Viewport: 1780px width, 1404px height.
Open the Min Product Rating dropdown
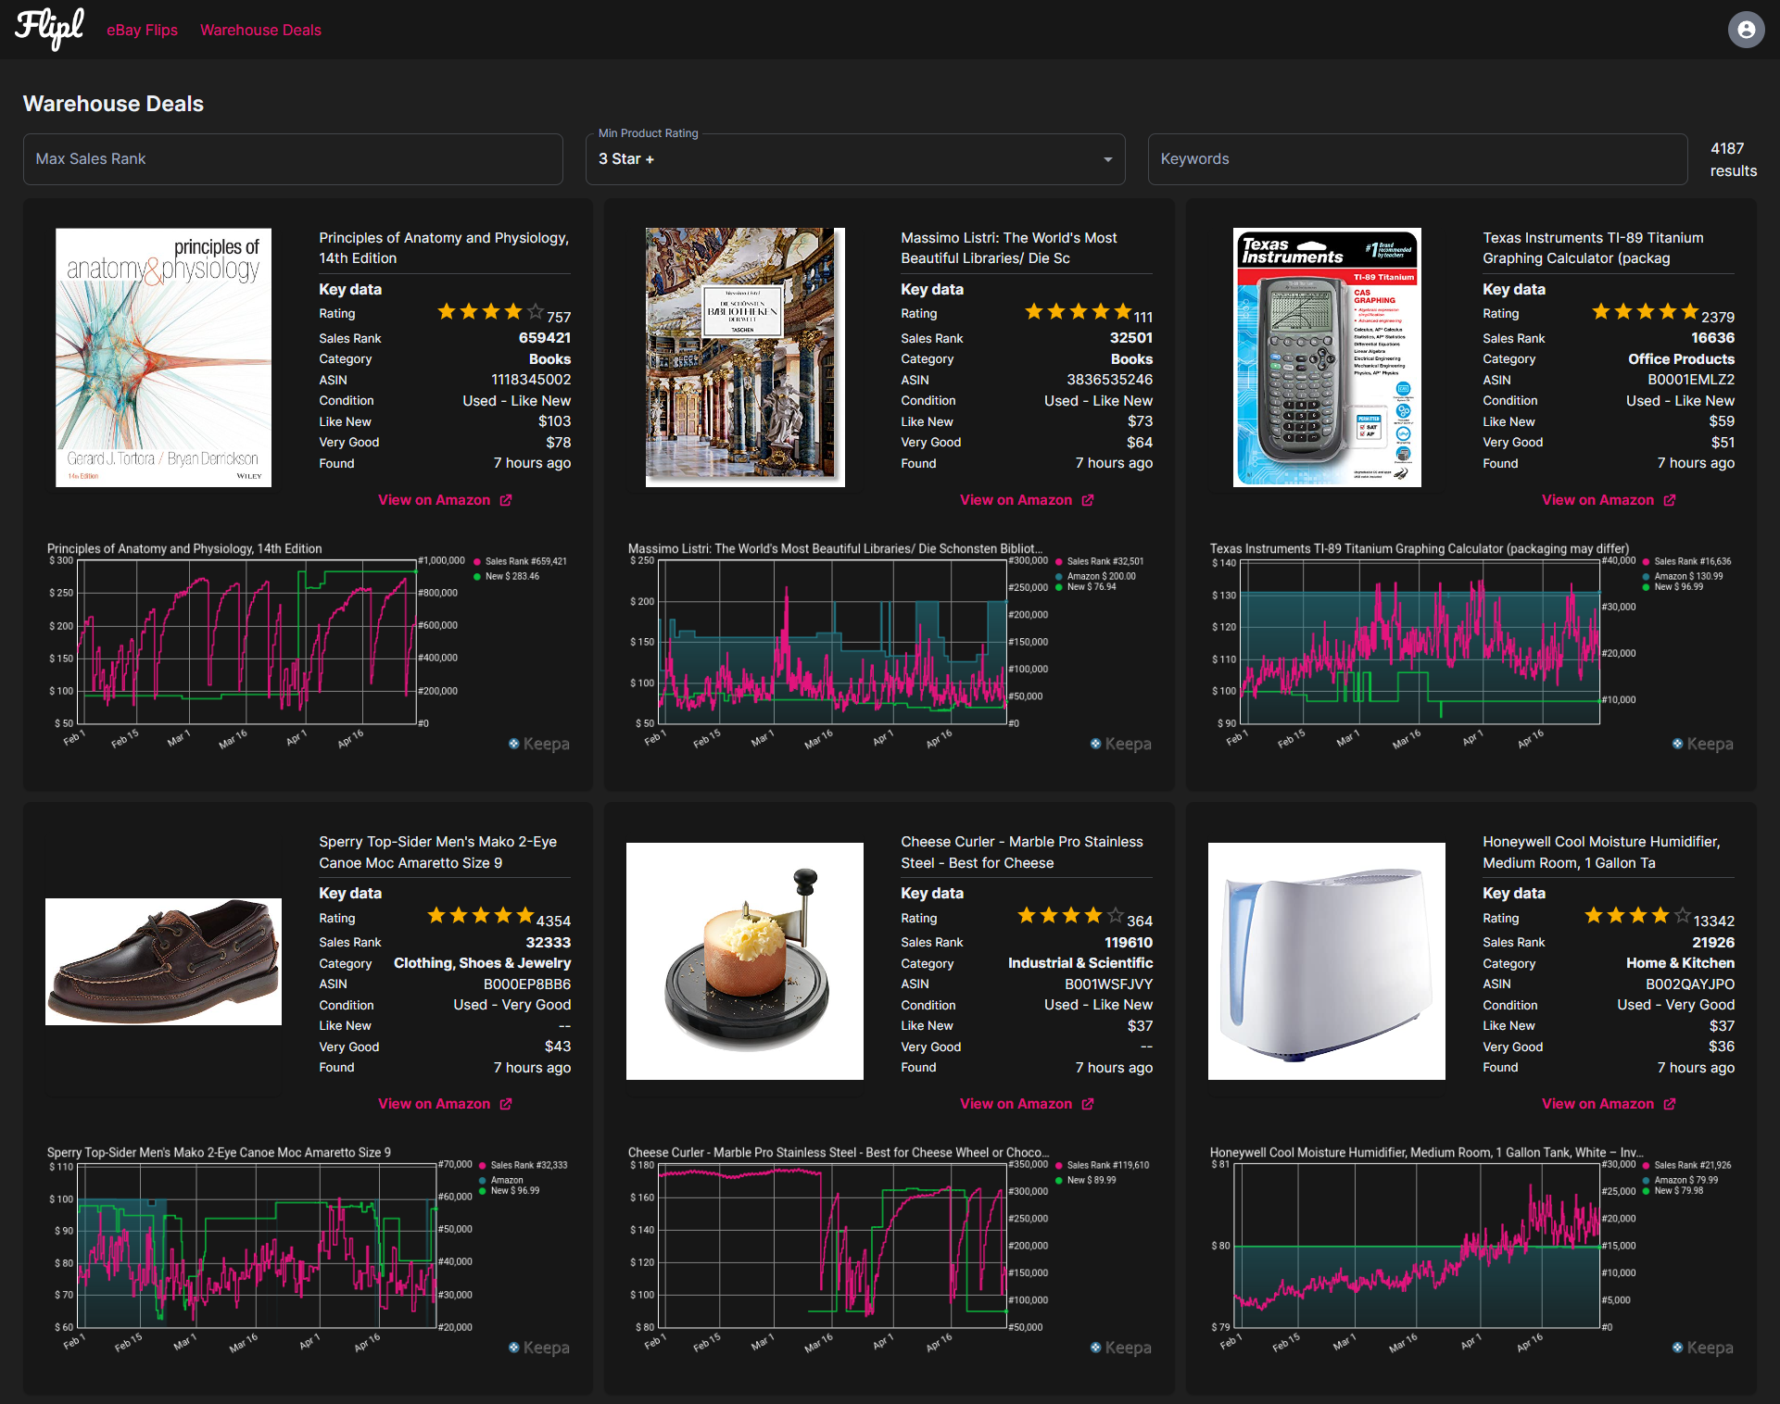(x=855, y=159)
